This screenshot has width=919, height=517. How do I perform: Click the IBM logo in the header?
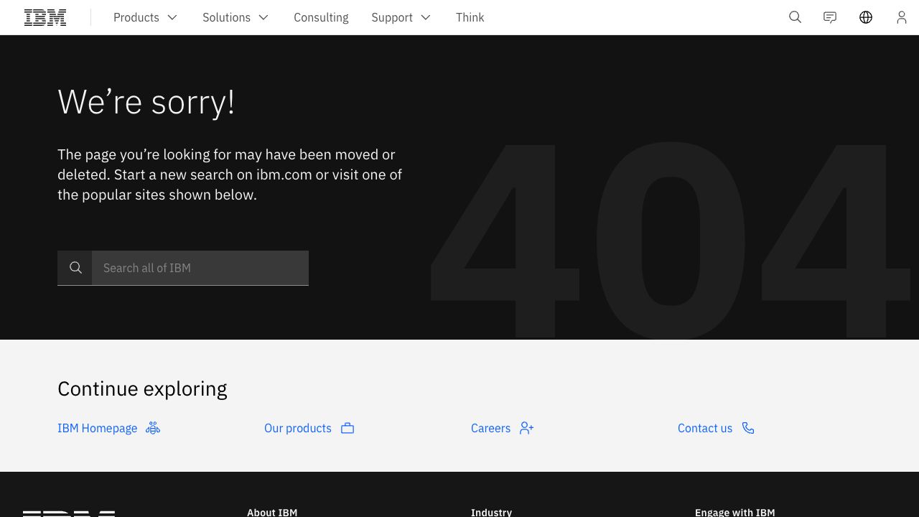(45, 17)
